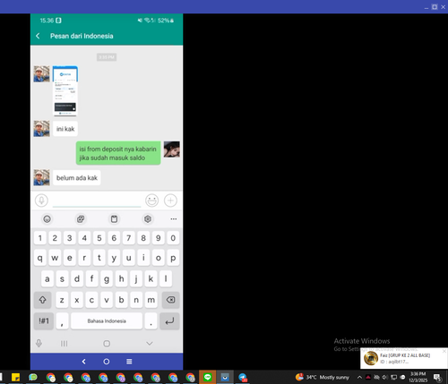The image size is (448, 384).
Task: Open LINE app in the taskbar
Action: click(208, 377)
